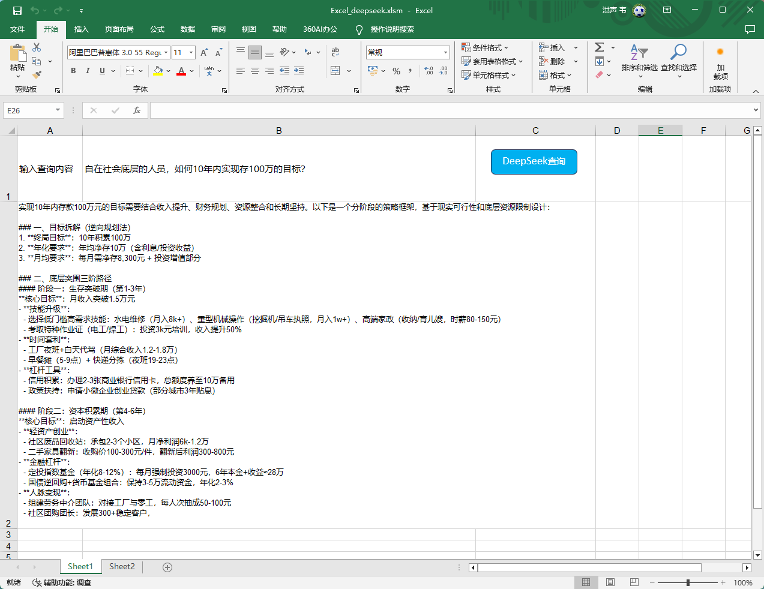
Task: Click the Insert Function fx icon
Action: point(137,110)
